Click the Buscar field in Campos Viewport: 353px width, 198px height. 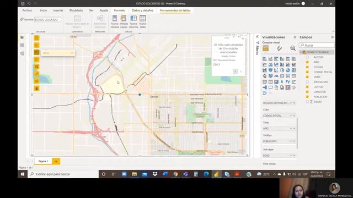(x=317, y=45)
